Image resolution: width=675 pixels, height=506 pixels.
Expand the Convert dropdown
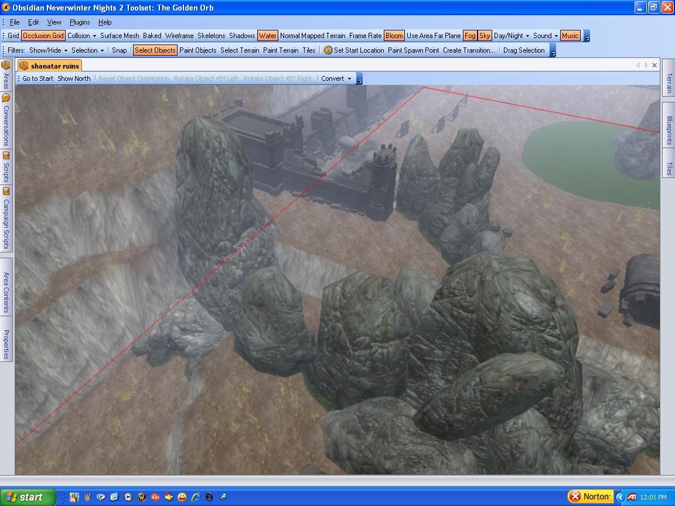336,78
